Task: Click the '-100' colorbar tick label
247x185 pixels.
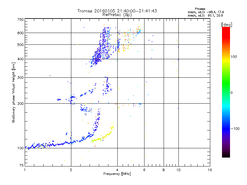Action: tap(235, 129)
